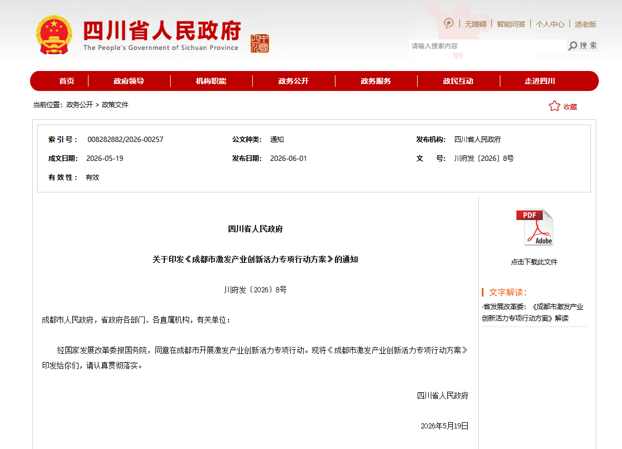
Task: Click the 四川省人民政府 site title
Action: (x=162, y=30)
